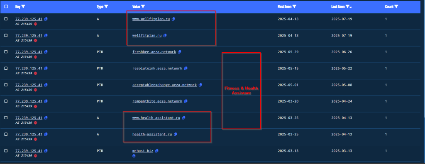Copy the IP in the mrhost.biz row
This screenshot has height=164, width=425.
[x=46, y=151]
